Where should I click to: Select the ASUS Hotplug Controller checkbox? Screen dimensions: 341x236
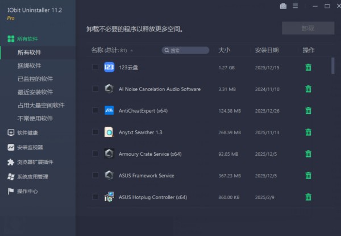point(95,197)
